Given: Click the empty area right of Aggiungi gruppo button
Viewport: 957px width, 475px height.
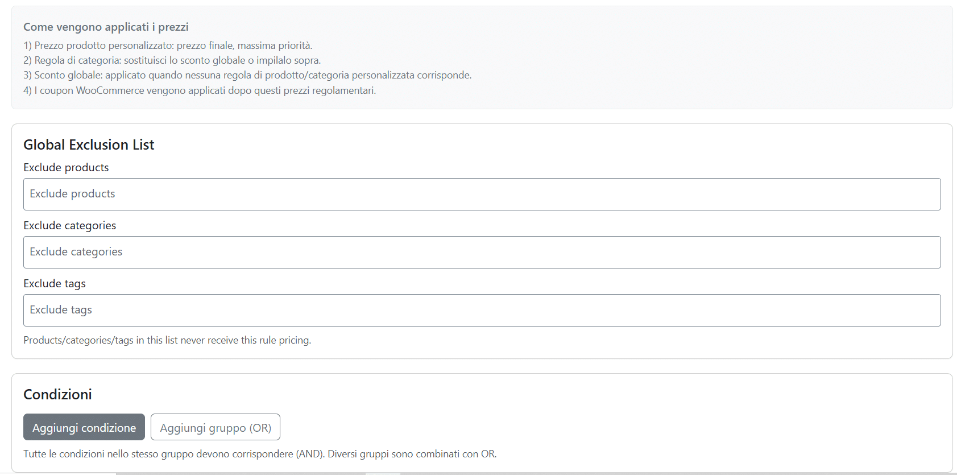Looking at the screenshot, I should coord(569,427).
